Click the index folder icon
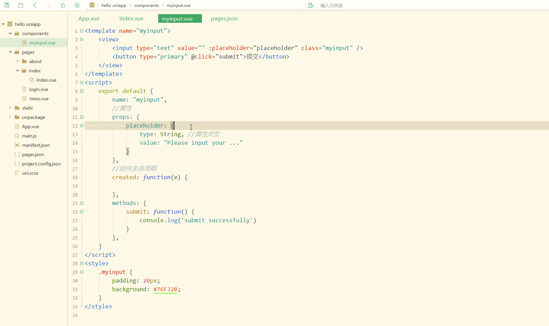 pyautogui.click(x=24, y=71)
